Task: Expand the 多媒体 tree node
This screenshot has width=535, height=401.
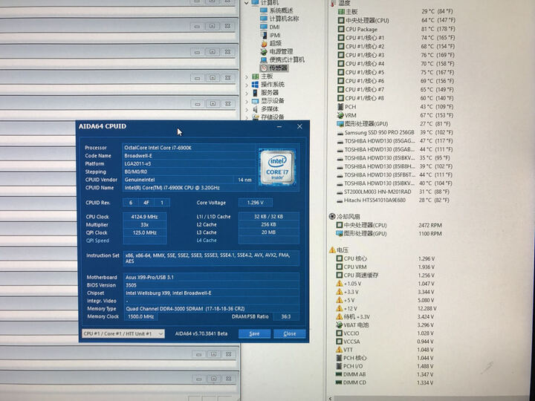Action: [x=247, y=109]
